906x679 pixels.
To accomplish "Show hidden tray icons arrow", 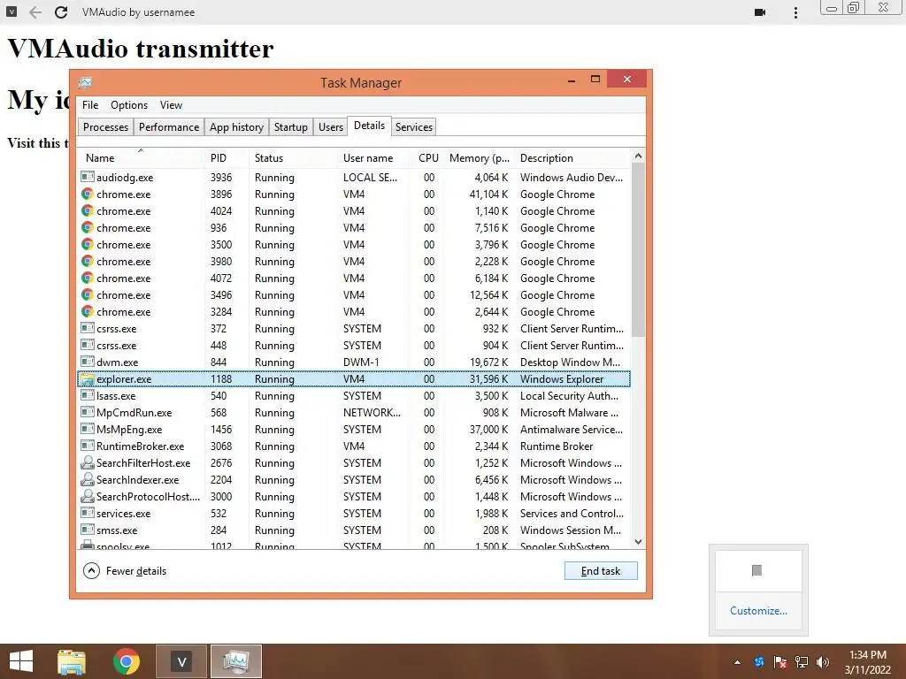I will click(x=737, y=662).
